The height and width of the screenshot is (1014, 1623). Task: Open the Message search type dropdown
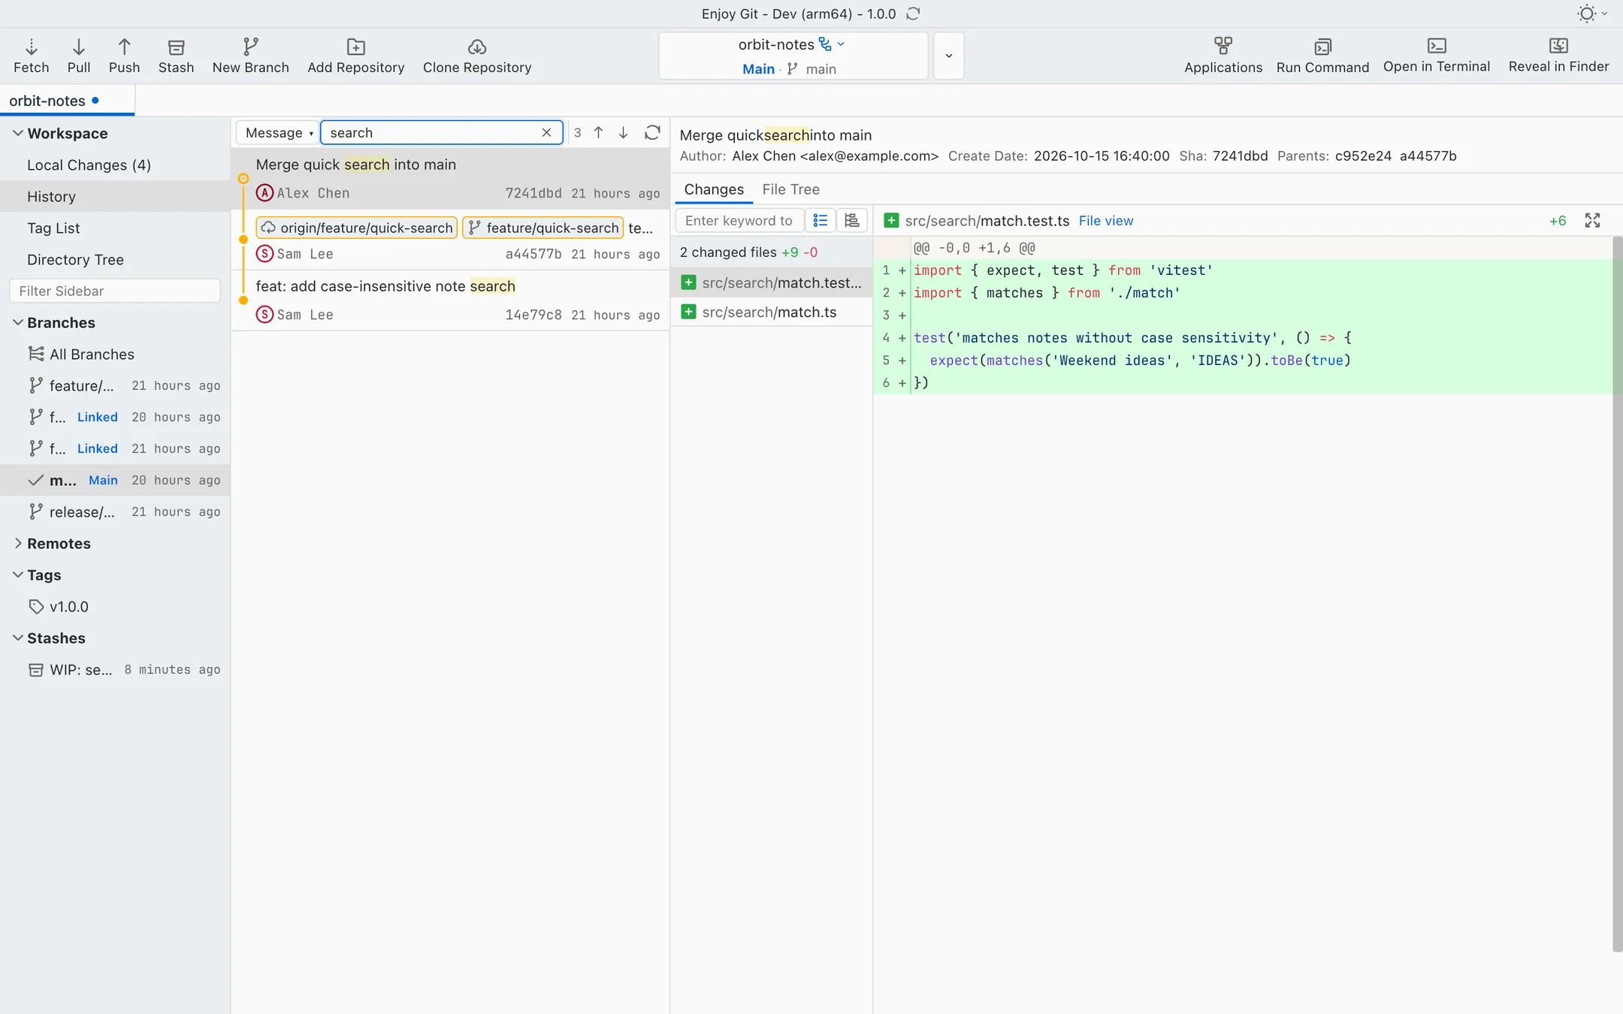(x=278, y=132)
